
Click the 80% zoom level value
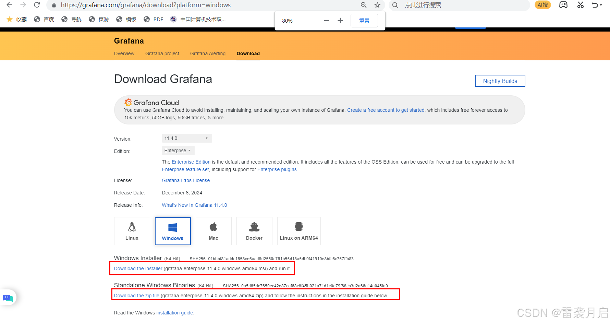click(287, 21)
